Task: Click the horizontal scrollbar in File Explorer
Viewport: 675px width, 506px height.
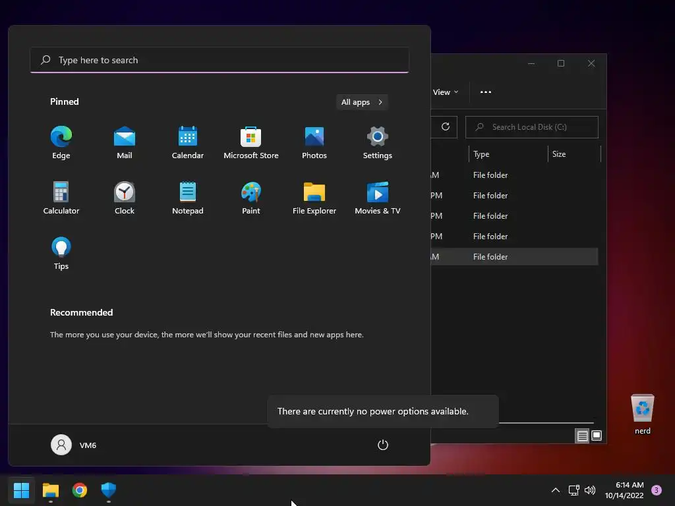Action: pyautogui.click(x=546, y=423)
